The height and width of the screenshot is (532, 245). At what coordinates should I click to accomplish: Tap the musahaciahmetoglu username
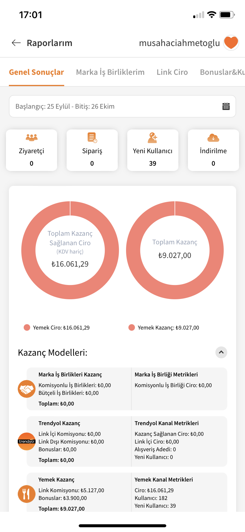point(179,43)
